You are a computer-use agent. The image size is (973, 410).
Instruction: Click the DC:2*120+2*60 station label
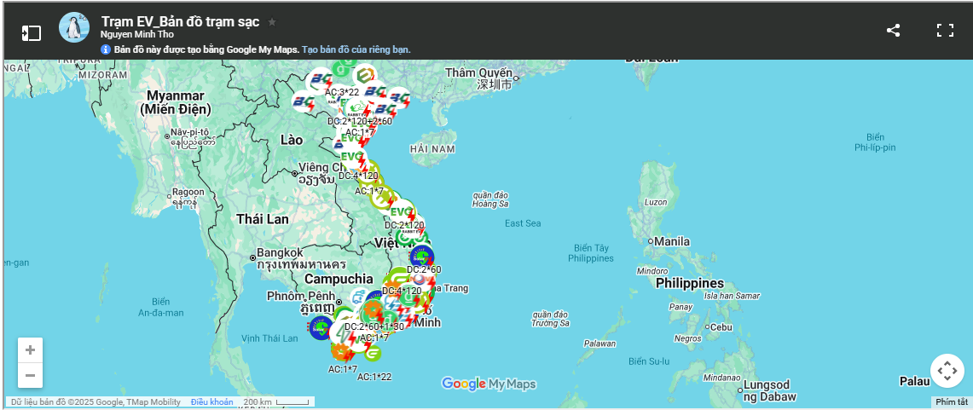tap(359, 121)
